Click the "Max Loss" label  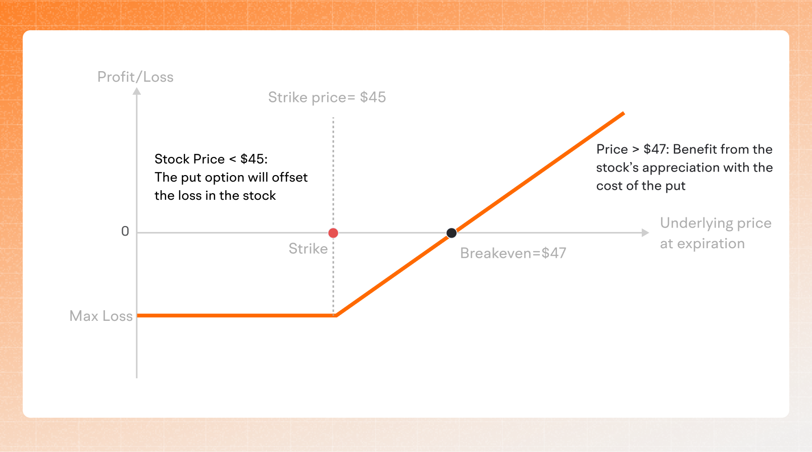[101, 316]
